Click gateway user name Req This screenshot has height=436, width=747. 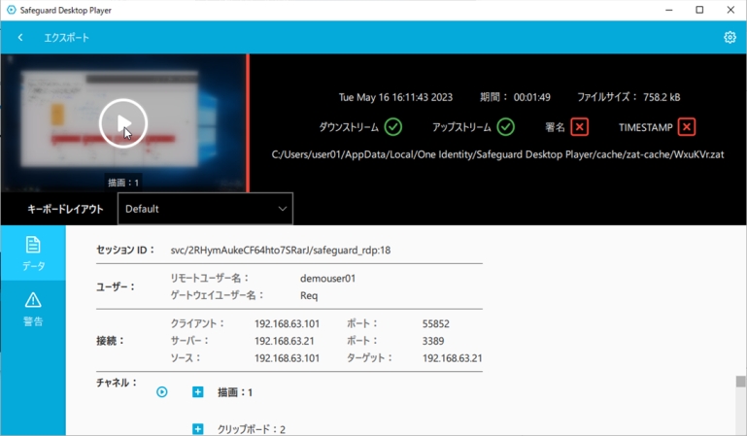(309, 295)
